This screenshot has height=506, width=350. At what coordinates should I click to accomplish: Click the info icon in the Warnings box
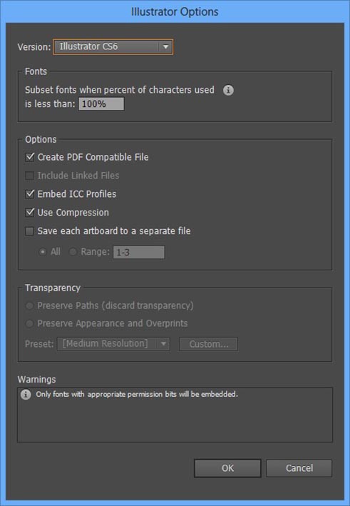tap(26, 395)
